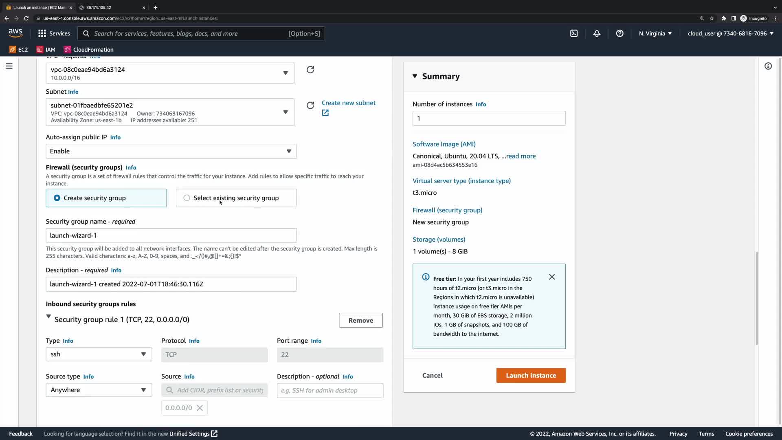Open the rule Type ssh dropdown

[99, 354]
